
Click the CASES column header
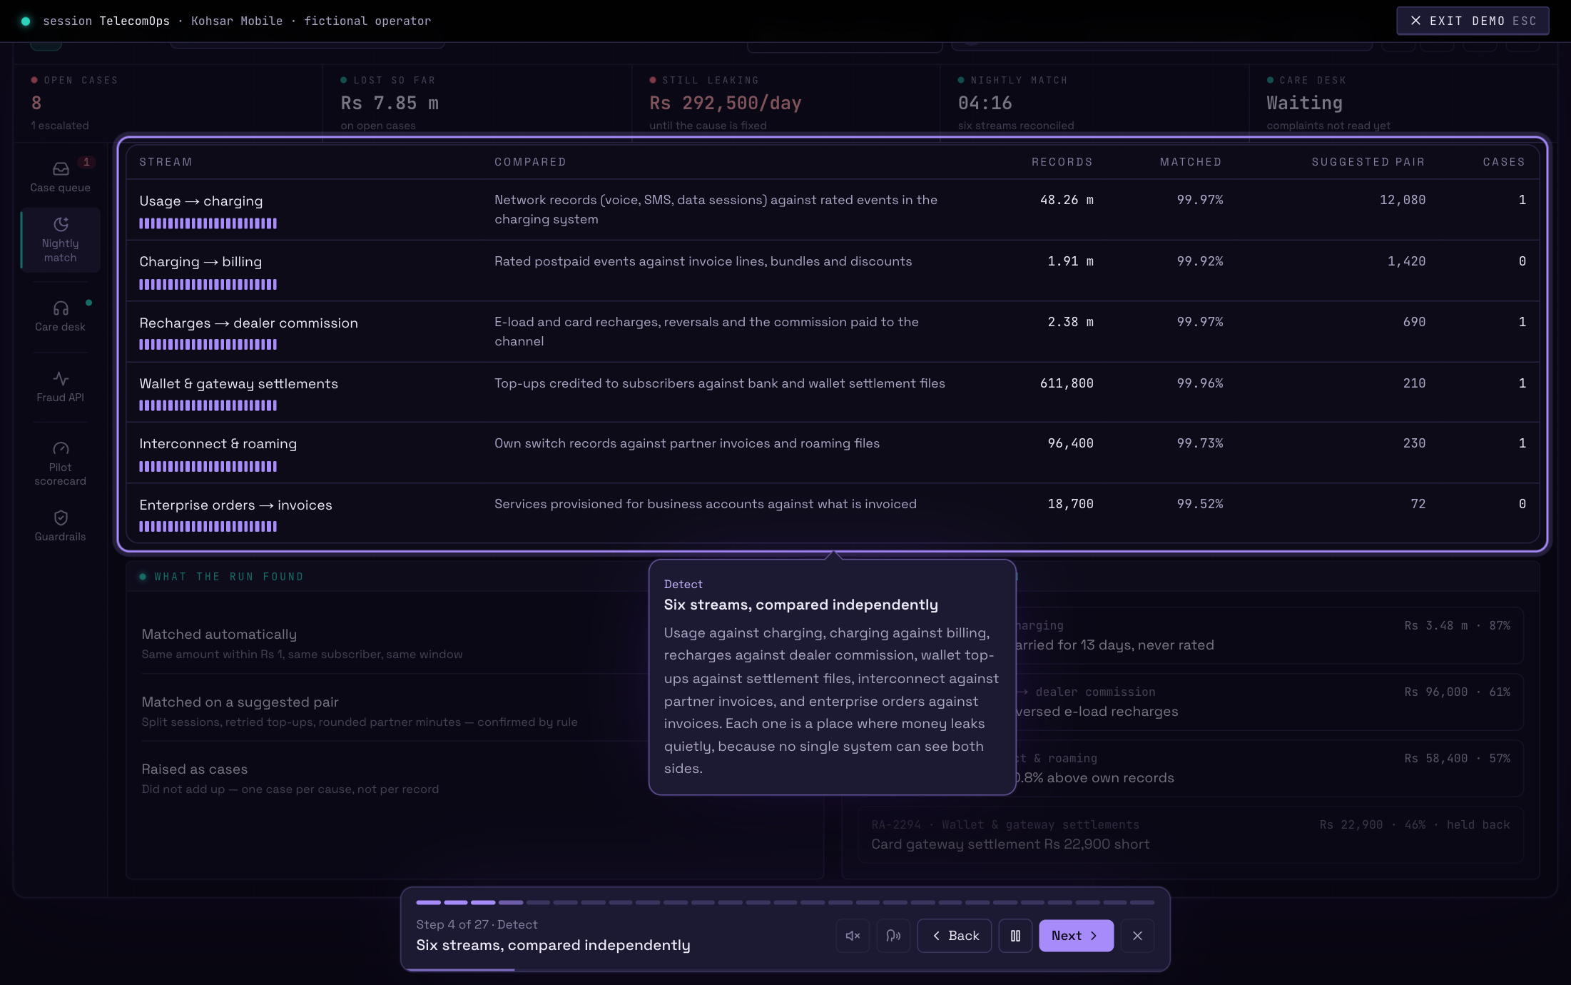tap(1503, 162)
